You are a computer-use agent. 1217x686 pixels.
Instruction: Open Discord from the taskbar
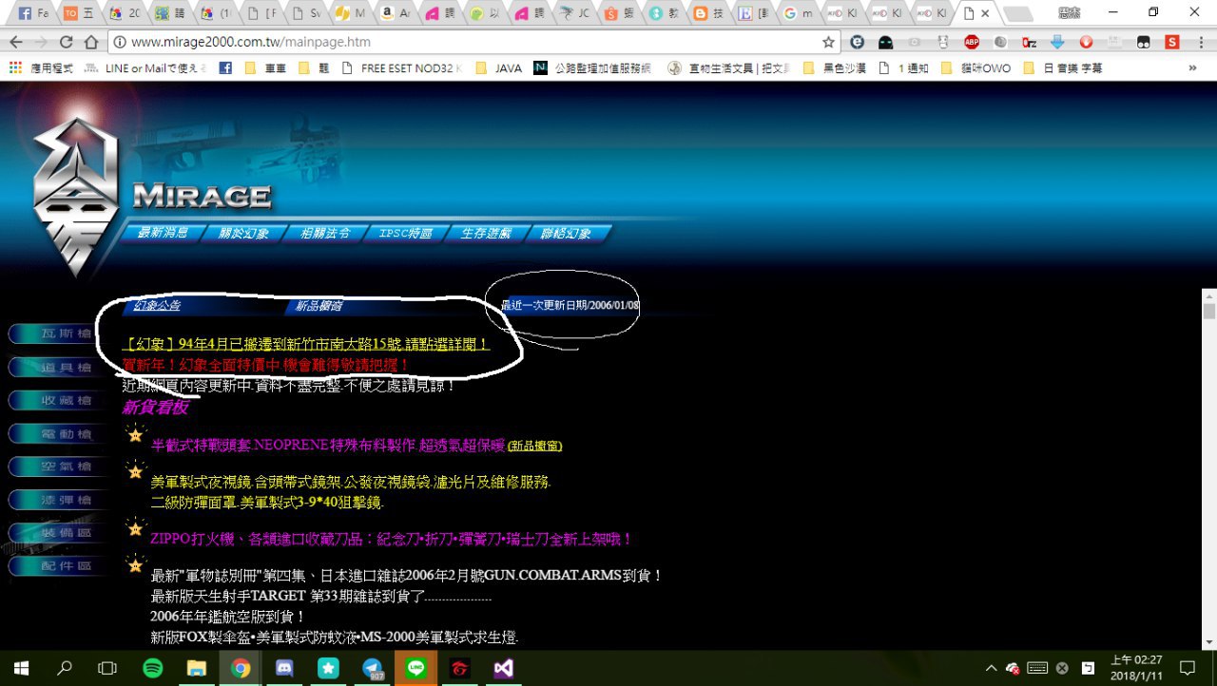coord(284,668)
